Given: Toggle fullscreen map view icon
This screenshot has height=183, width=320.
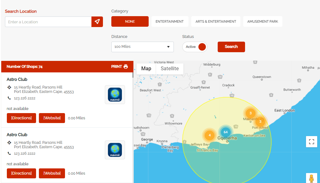Looking at the screenshot, I should click(x=311, y=142).
